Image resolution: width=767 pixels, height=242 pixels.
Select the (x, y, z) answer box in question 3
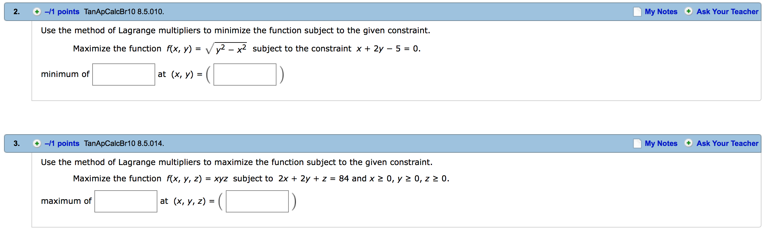point(257,201)
